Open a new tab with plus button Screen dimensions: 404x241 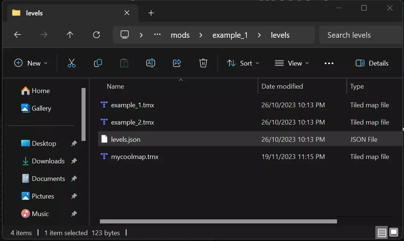point(151,13)
